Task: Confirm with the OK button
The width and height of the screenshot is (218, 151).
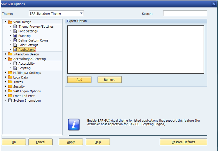Action: point(14,142)
